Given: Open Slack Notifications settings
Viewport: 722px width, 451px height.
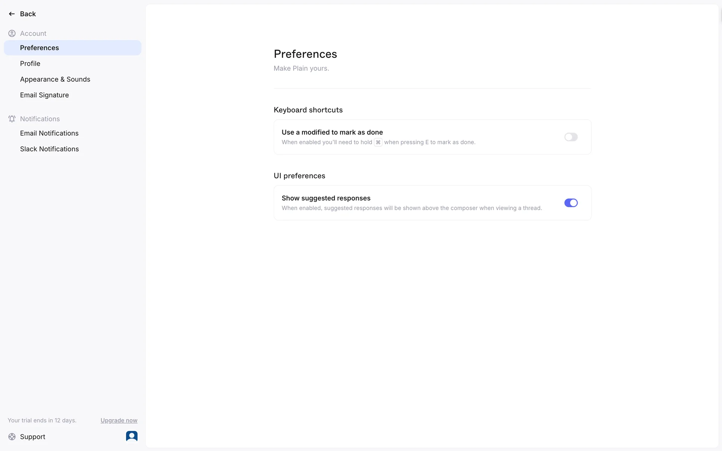Looking at the screenshot, I should coord(49,149).
